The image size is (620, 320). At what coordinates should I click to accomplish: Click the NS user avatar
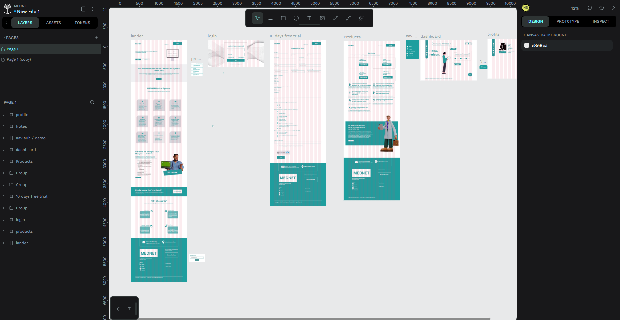[526, 8]
